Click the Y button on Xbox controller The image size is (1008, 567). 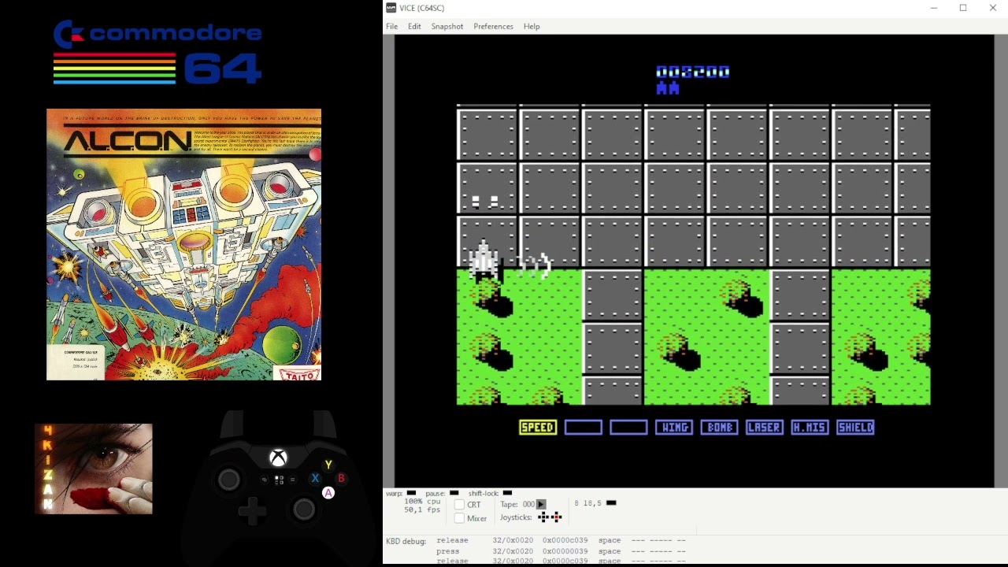pos(328,465)
